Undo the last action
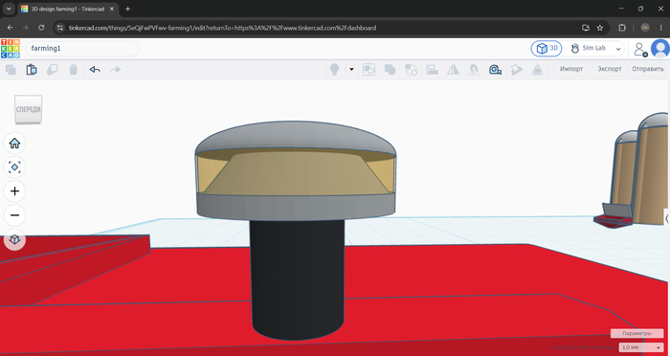 pyautogui.click(x=95, y=70)
